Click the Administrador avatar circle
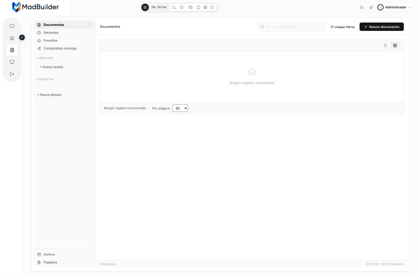This screenshot has width=419, height=275. coord(381,7)
